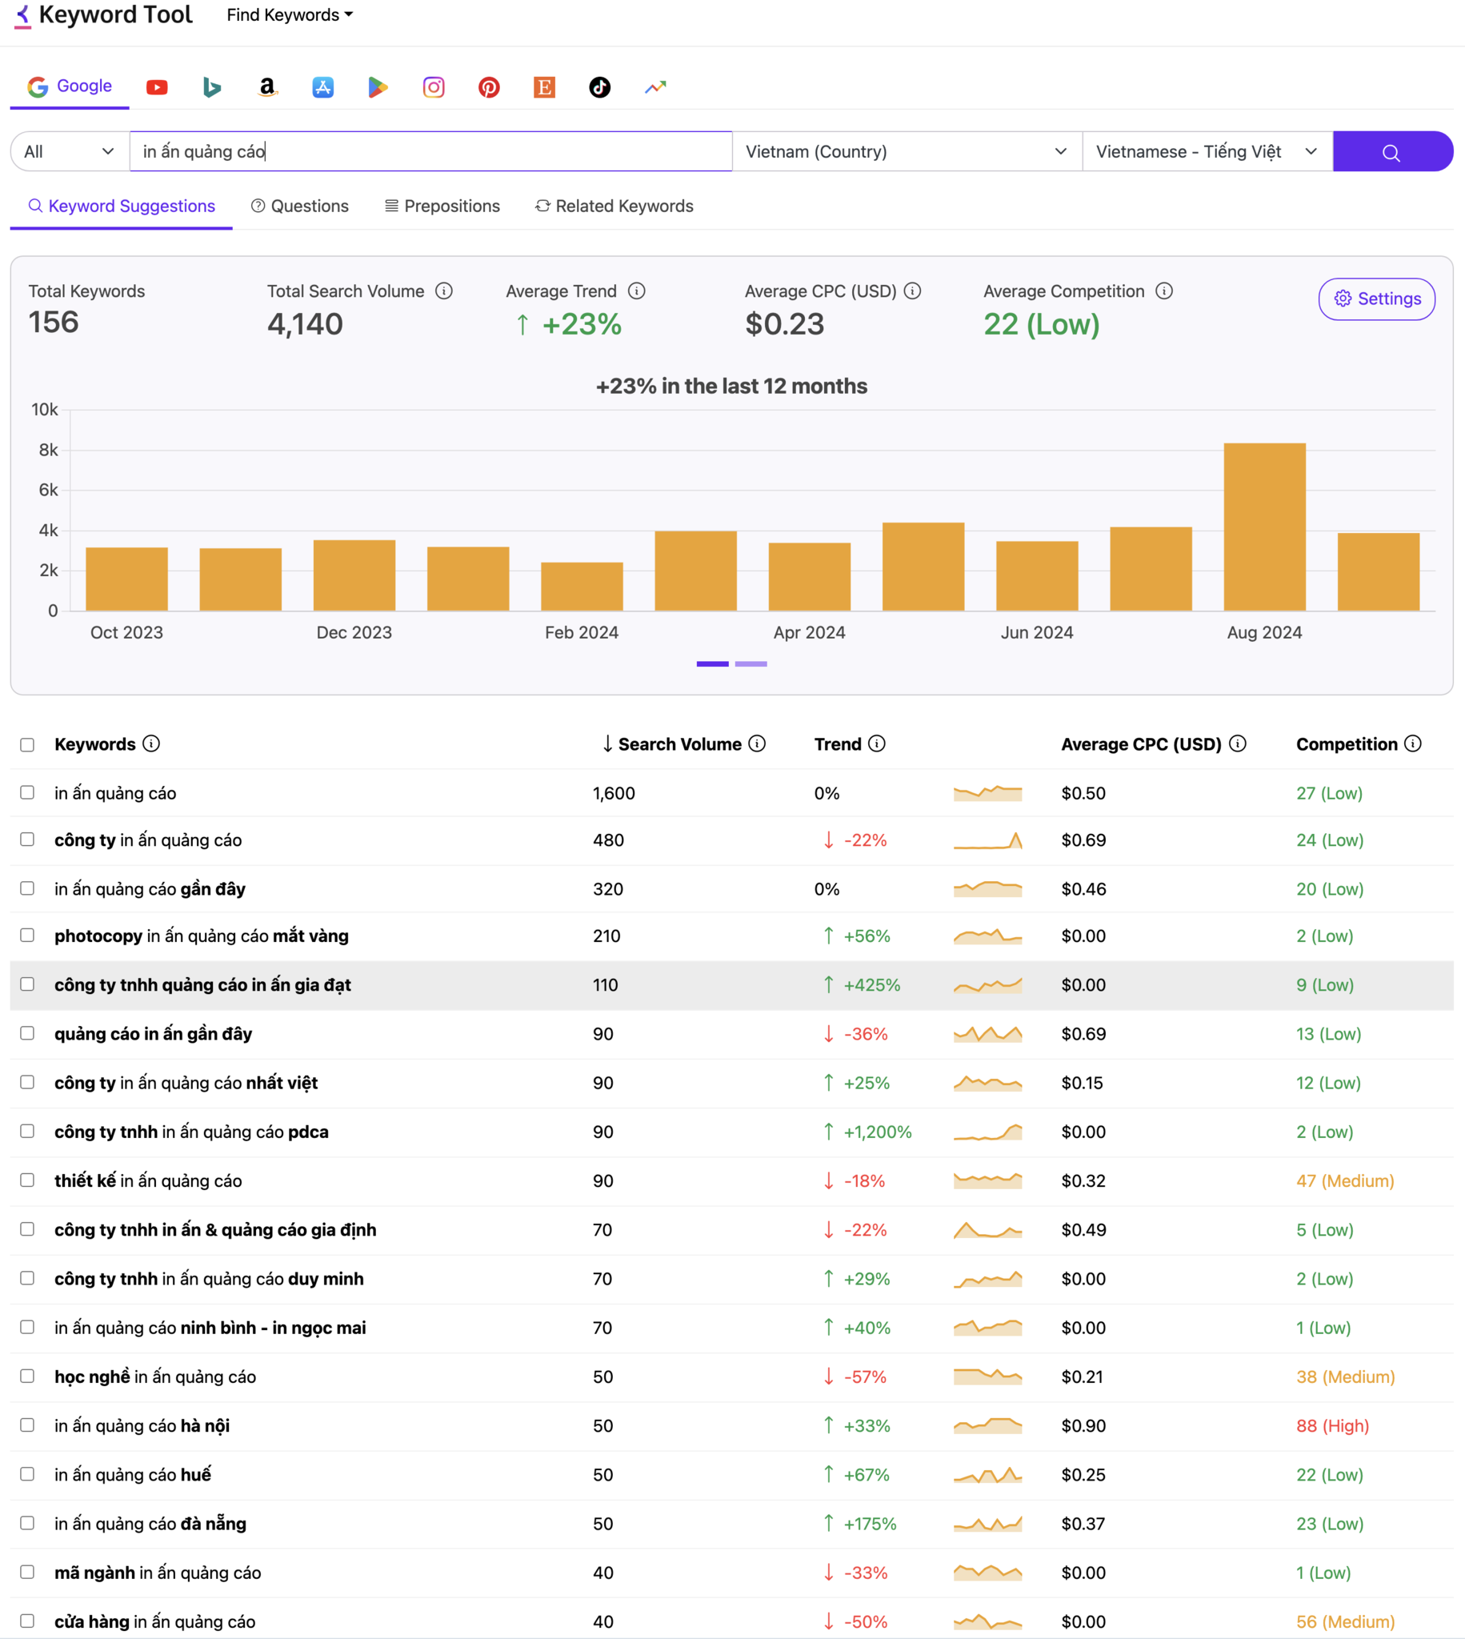Check 'thiết kế in ấn quảng cáo' row

tap(27, 1180)
